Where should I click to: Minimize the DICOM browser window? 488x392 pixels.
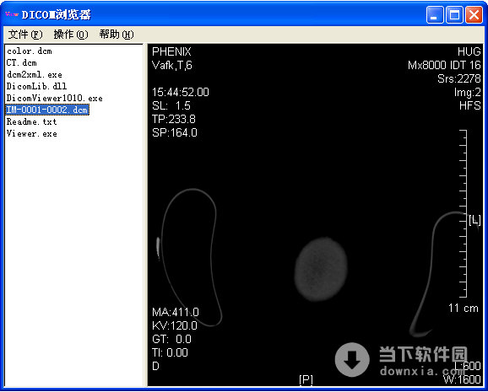(x=435, y=14)
